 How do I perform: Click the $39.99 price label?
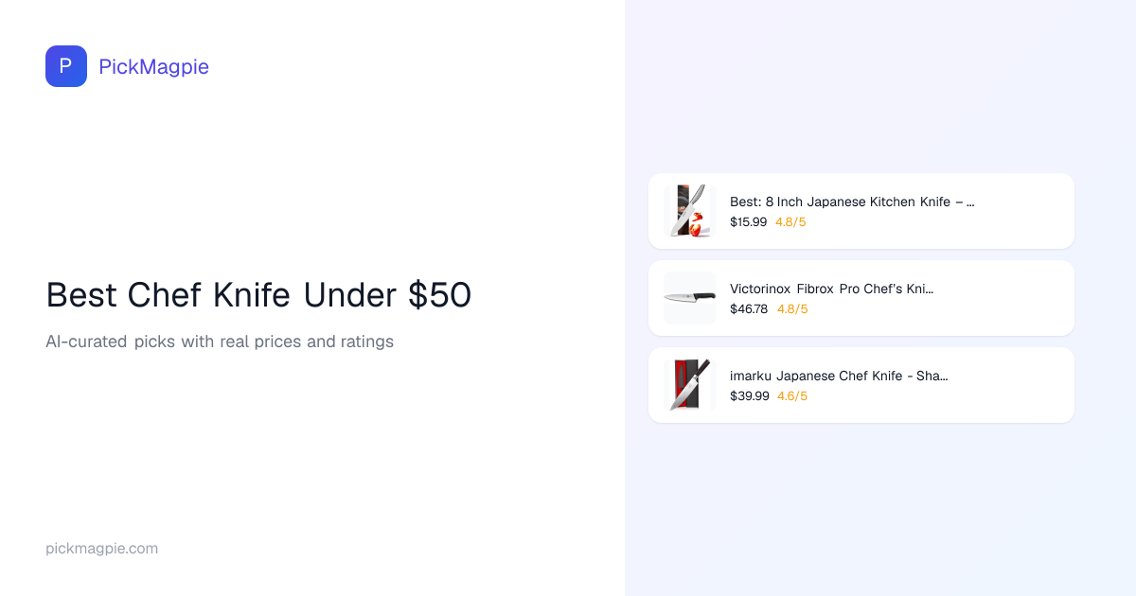coord(750,396)
